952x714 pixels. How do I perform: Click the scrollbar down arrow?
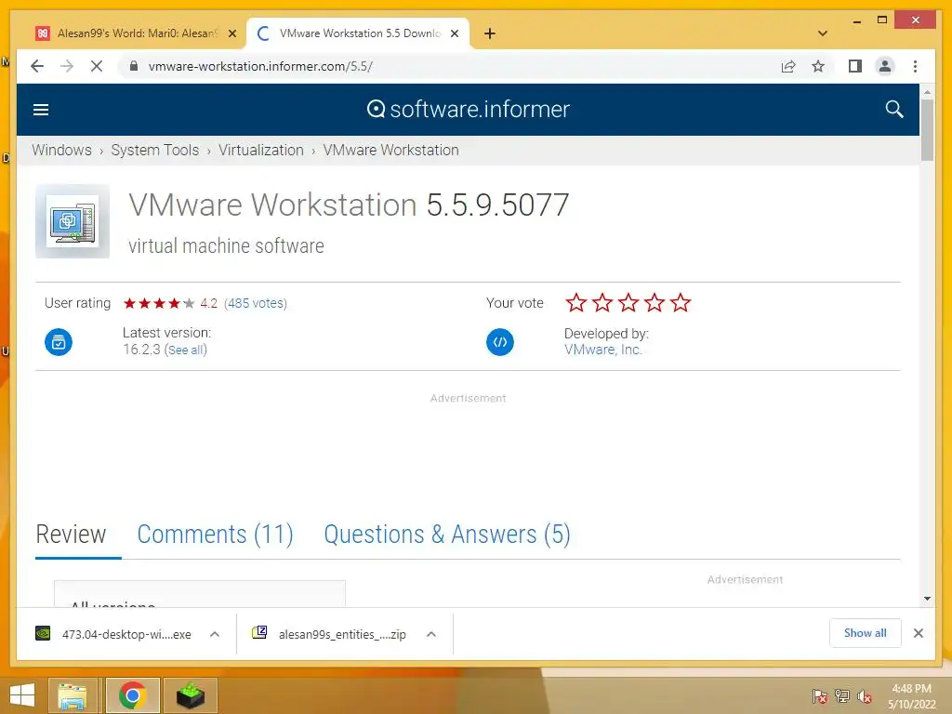(927, 599)
